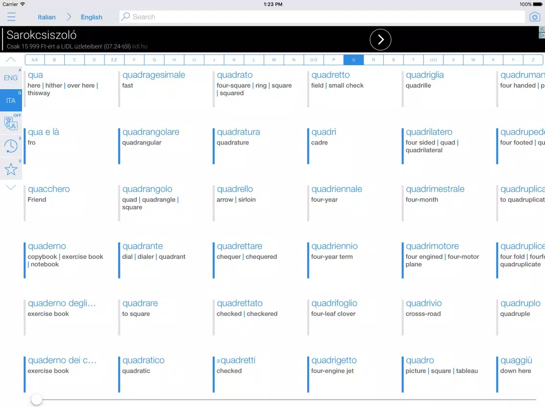Click chevron between Italian and English
The image size is (545, 409).
69,17
